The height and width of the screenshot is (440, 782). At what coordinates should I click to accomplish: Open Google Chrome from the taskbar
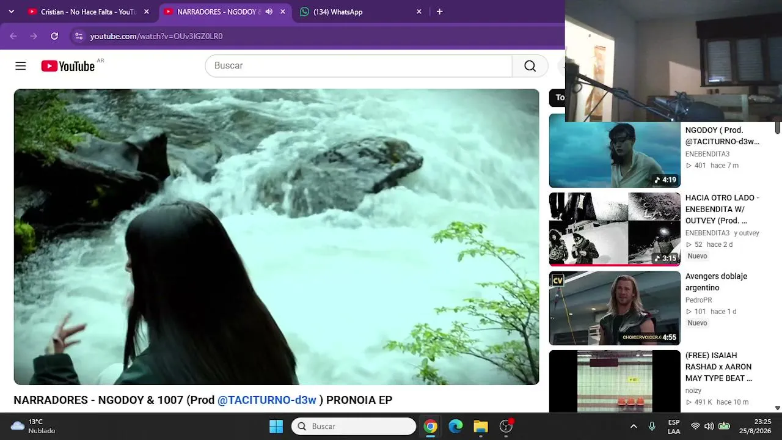point(431,427)
